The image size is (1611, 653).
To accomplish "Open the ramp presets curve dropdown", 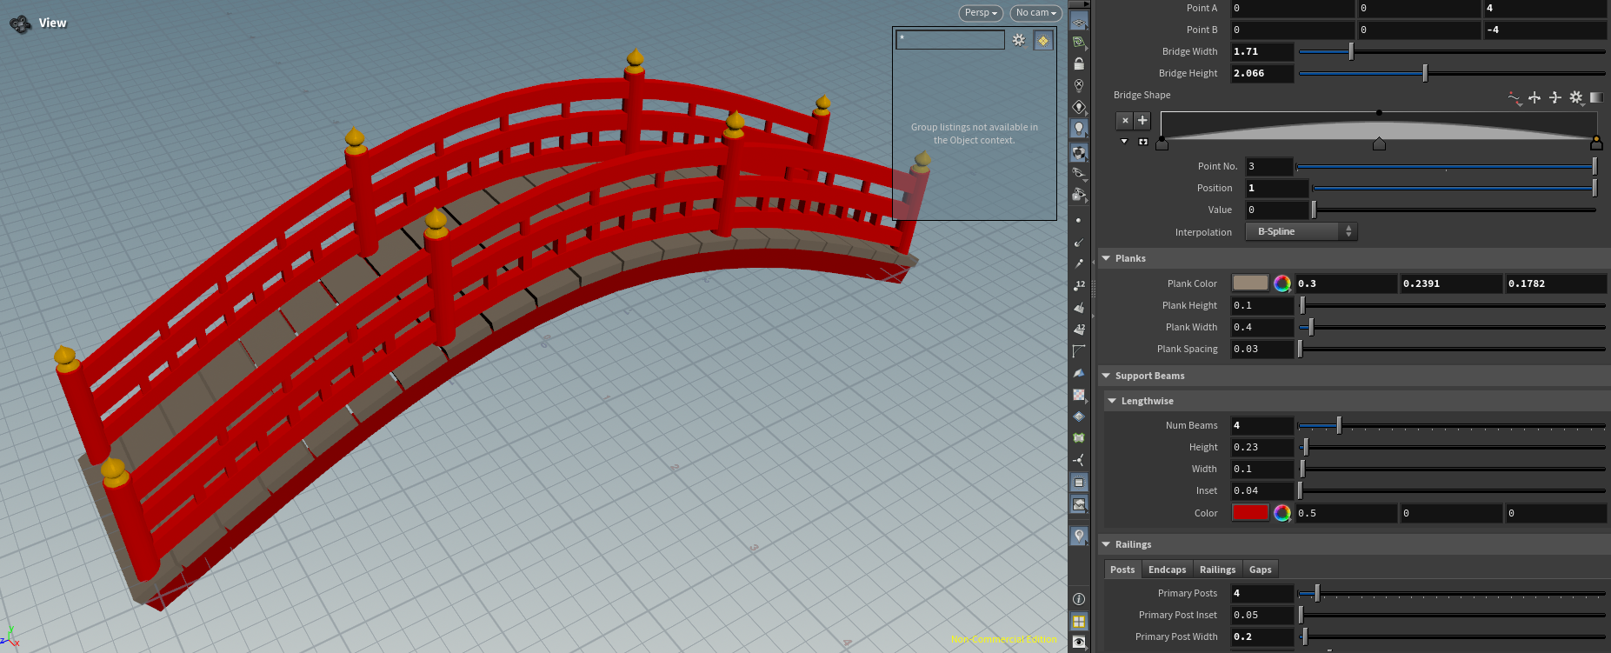I will click(1514, 98).
